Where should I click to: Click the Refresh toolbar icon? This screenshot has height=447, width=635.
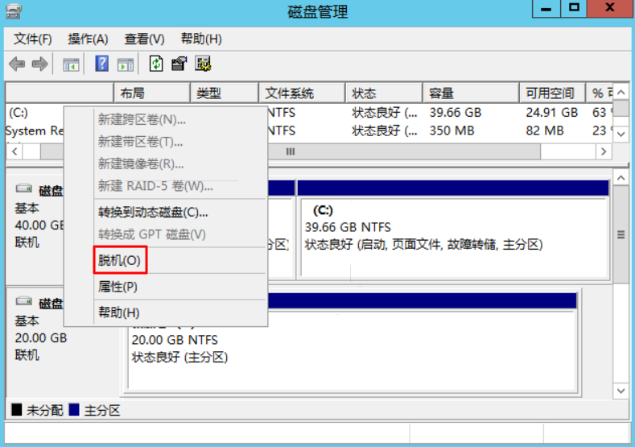(156, 64)
